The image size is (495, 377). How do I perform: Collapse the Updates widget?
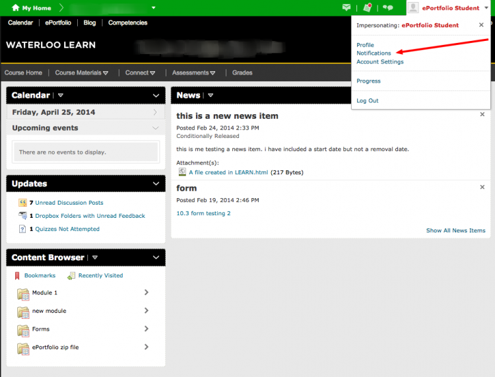(x=156, y=184)
